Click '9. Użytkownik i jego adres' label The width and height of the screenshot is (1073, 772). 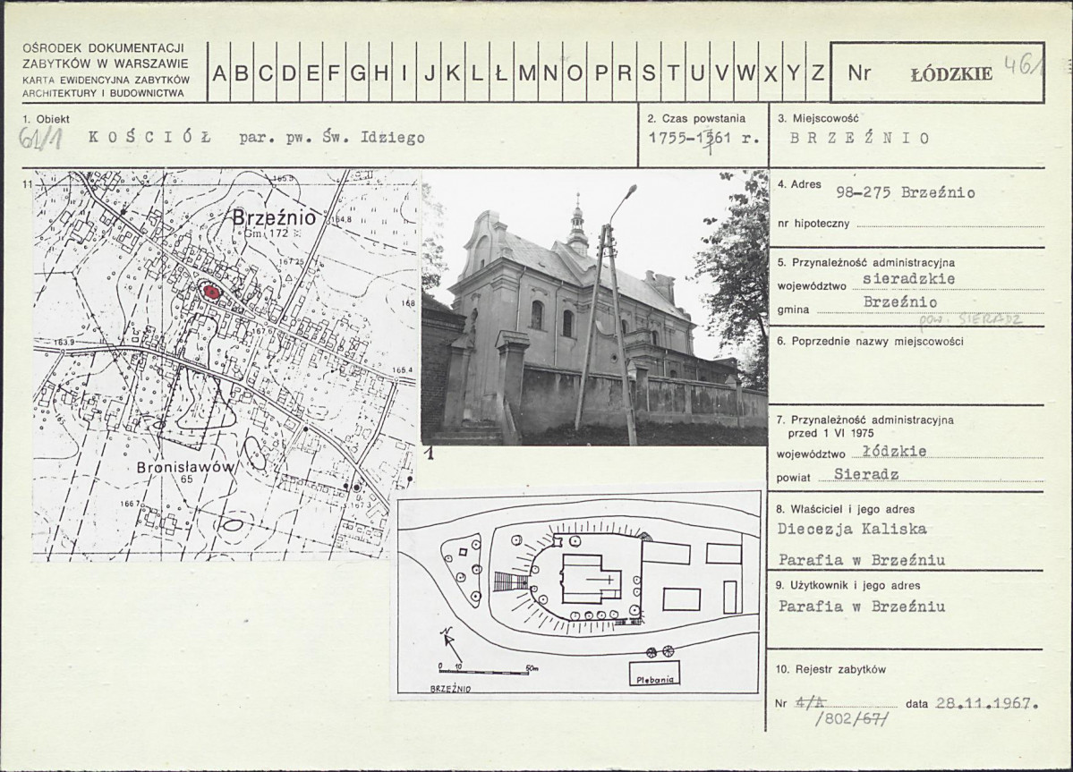848,585
